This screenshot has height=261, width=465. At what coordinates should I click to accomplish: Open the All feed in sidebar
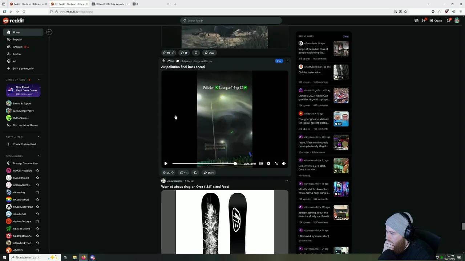(23, 61)
